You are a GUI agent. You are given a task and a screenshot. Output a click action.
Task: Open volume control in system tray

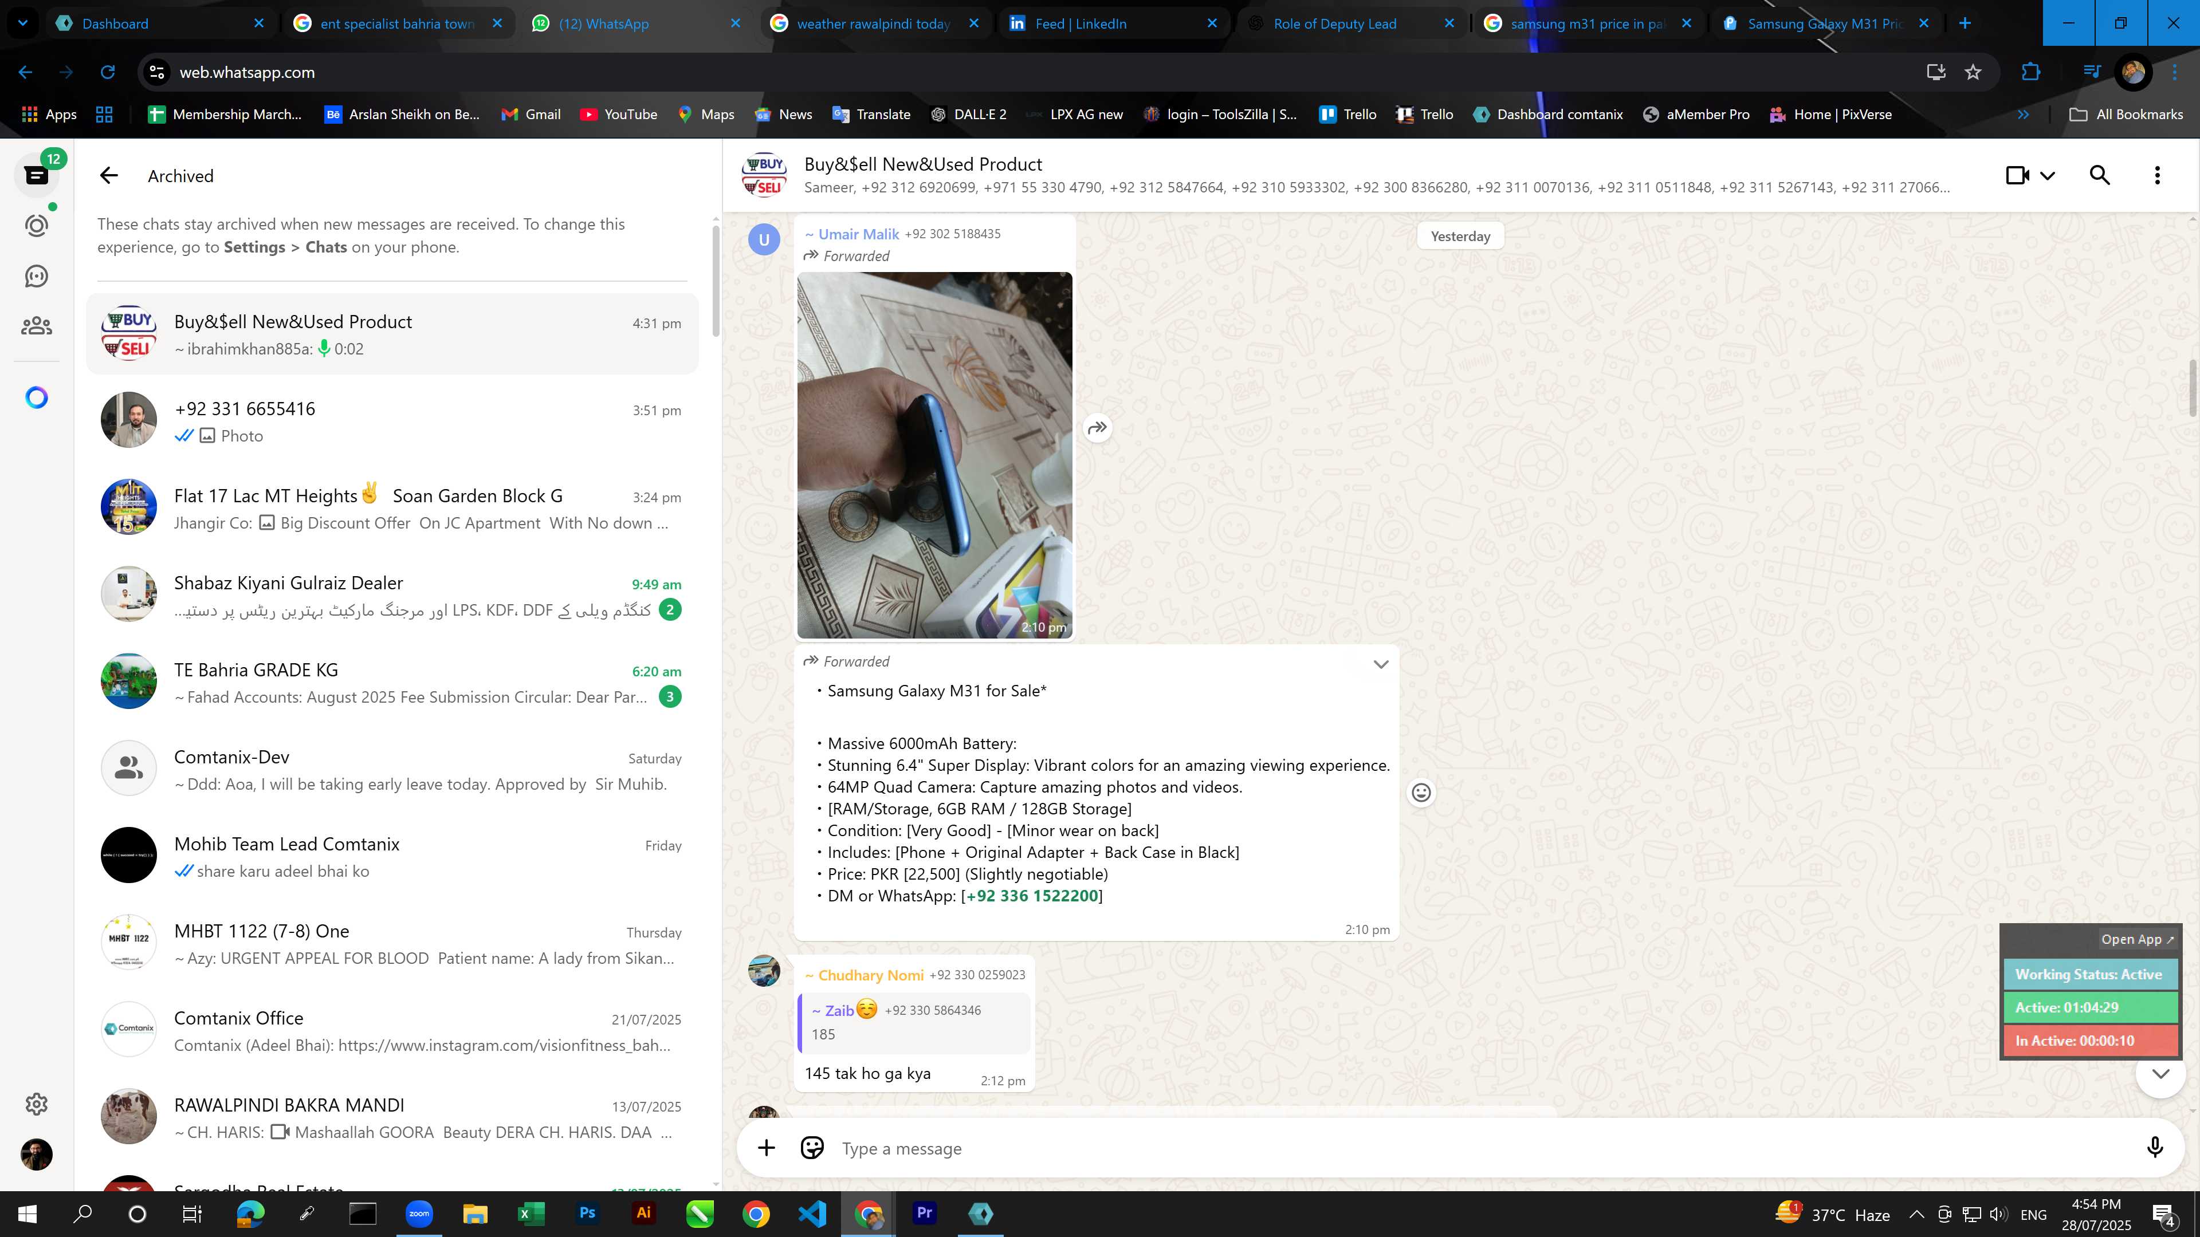tap(1998, 1214)
